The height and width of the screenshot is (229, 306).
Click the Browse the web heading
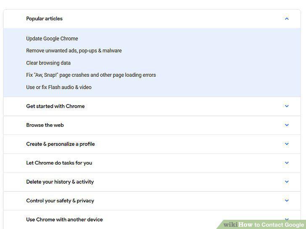pos(45,125)
